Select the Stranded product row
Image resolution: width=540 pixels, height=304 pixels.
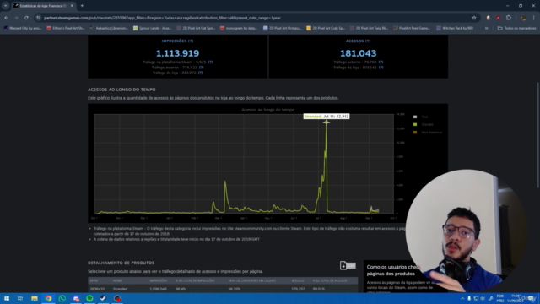click(x=223, y=289)
